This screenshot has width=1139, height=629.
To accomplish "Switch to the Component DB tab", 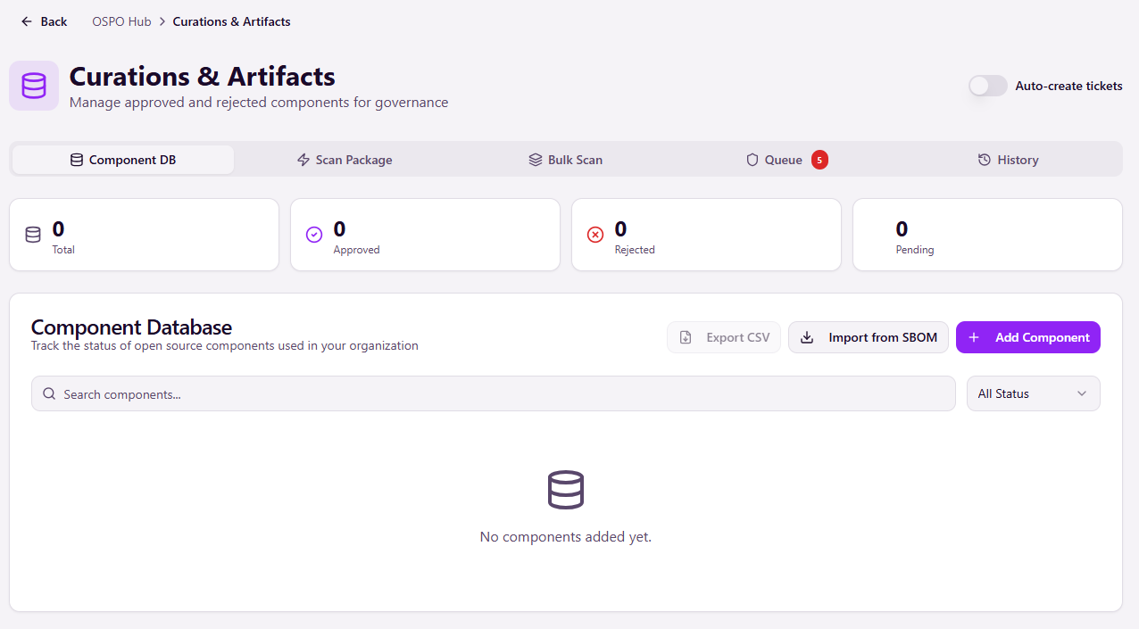I will (x=123, y=160).
